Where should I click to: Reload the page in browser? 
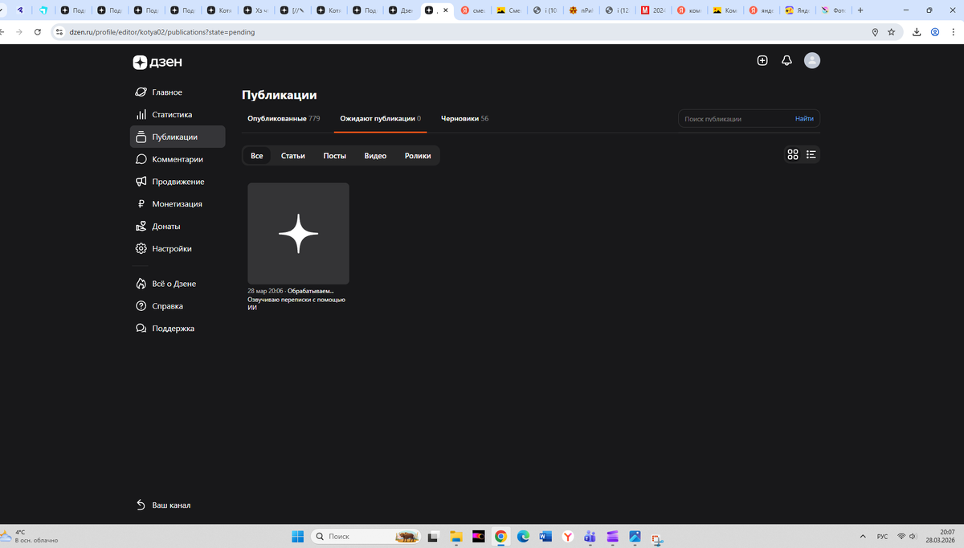click(x=37, y=32)
